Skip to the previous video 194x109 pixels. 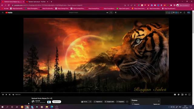tap(3, 94)
